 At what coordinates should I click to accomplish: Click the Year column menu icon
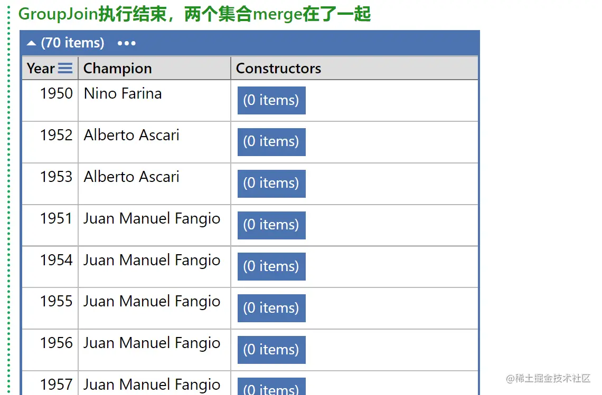(65, 68)
